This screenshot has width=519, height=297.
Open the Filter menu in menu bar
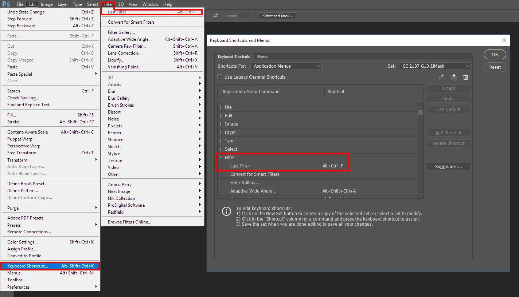[x=108, y=4]
